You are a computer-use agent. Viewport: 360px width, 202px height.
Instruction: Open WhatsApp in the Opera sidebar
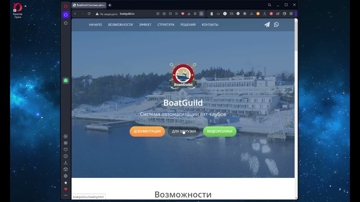click(x=66, y=81)
